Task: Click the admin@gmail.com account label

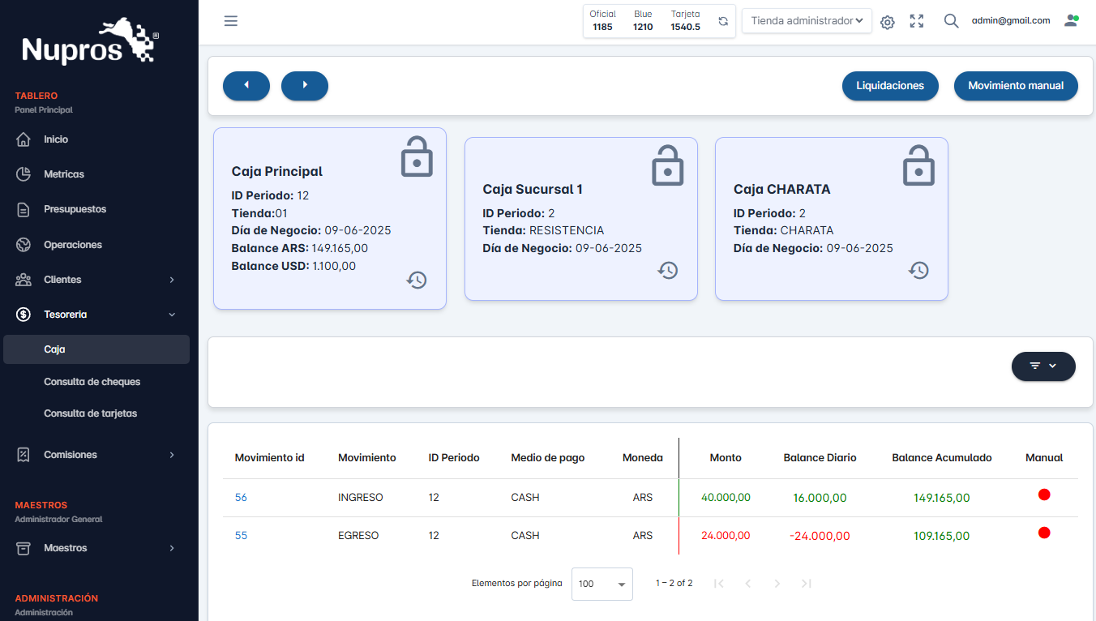Action: coord(1011,21)
